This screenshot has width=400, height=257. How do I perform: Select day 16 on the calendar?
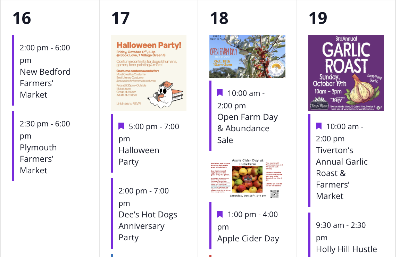click(x=22, y=18)
